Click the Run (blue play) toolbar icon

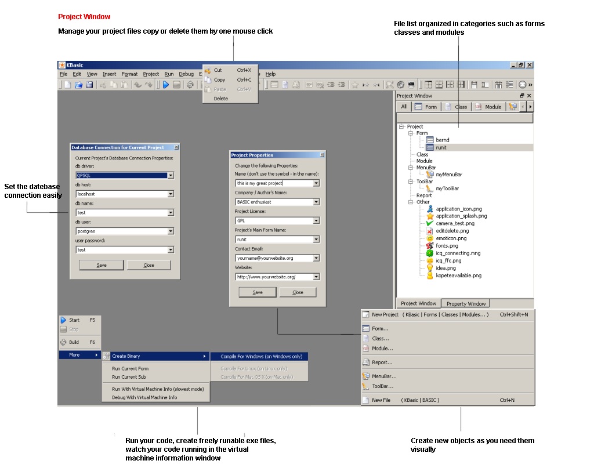point(165,85)
